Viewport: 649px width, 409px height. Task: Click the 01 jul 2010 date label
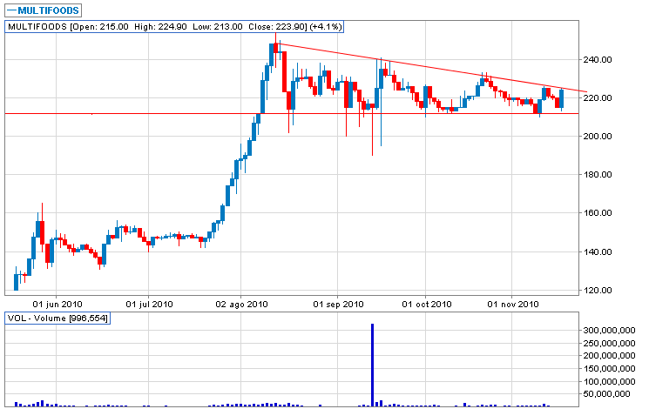(x=149, y=305)
